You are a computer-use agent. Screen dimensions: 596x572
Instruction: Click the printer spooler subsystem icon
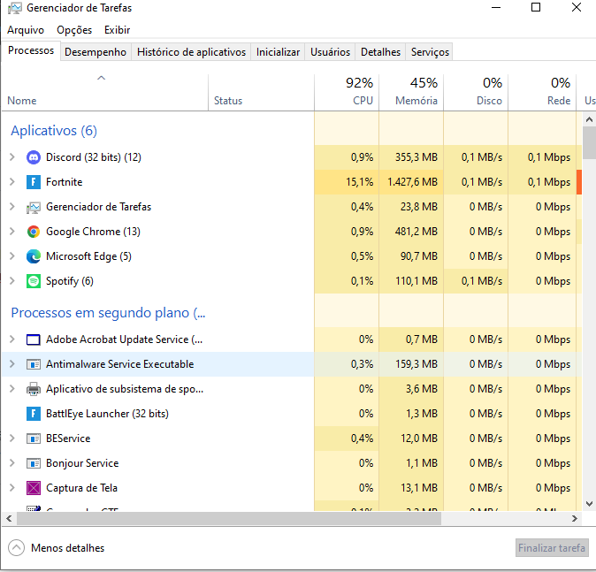click(34, 389)
